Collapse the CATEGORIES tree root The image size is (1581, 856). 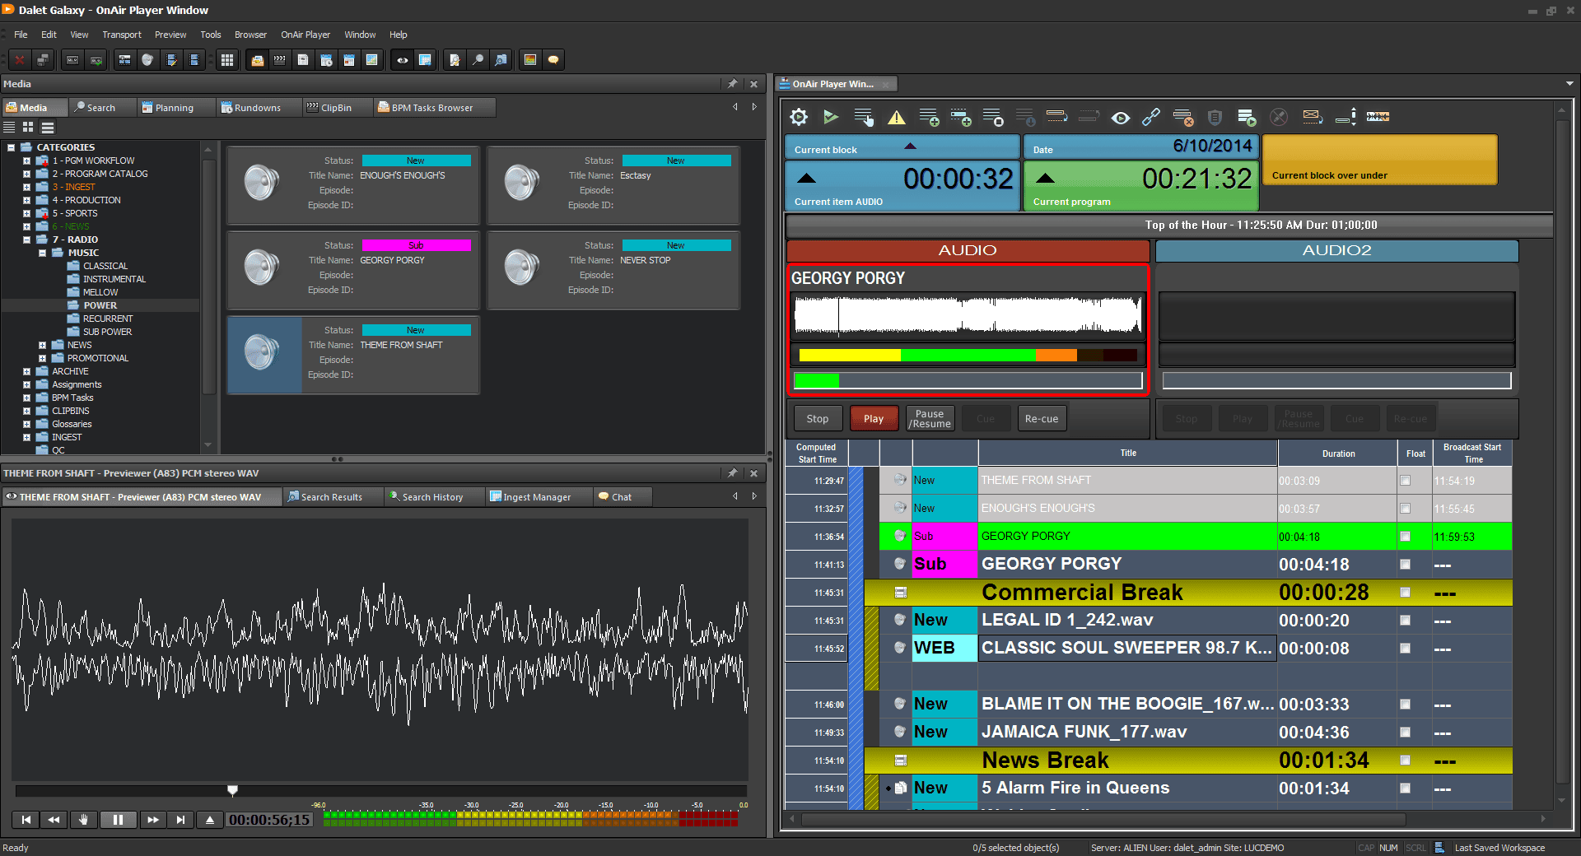click(x=12, y=147)
